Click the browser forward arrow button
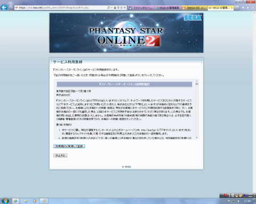The width and height of the screenshot is (256, 204). pyautogui.click(x=11, y=7)
